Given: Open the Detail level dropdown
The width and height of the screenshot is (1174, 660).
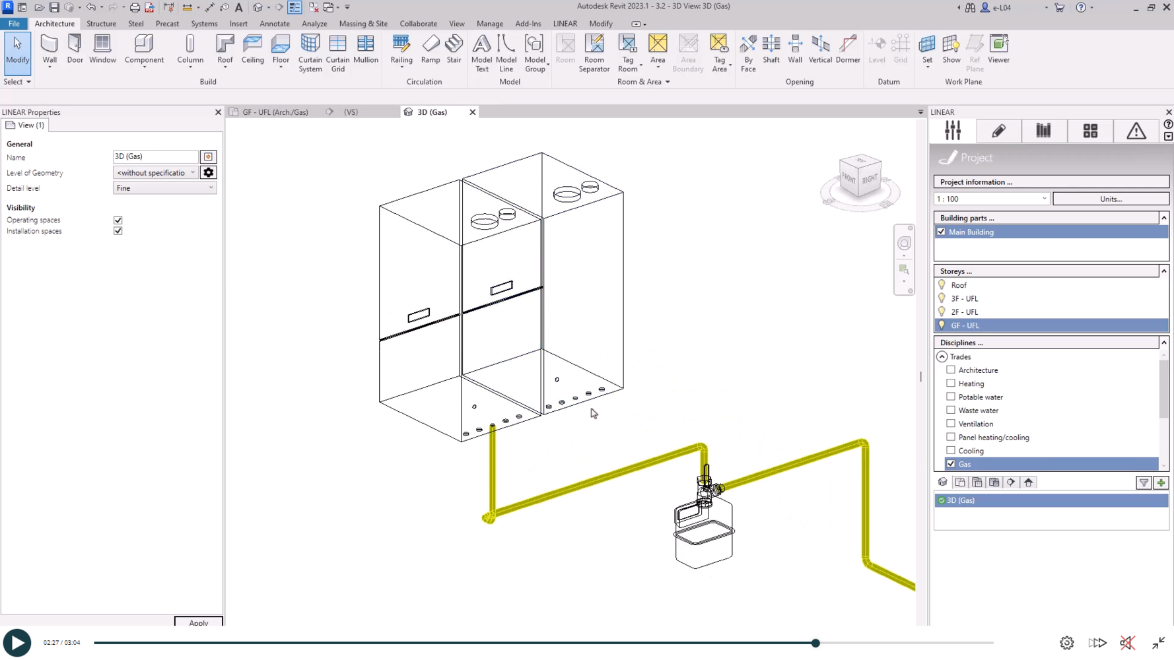Looking at the screenshot, I should point(164,188).
